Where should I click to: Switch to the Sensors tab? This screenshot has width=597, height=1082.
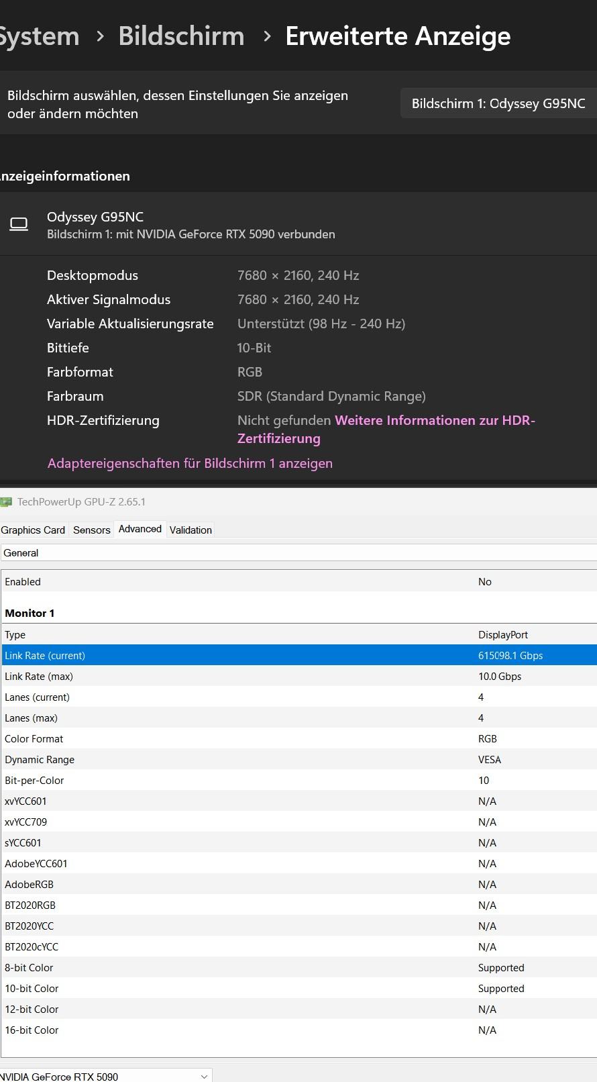(x=91, y=530)
